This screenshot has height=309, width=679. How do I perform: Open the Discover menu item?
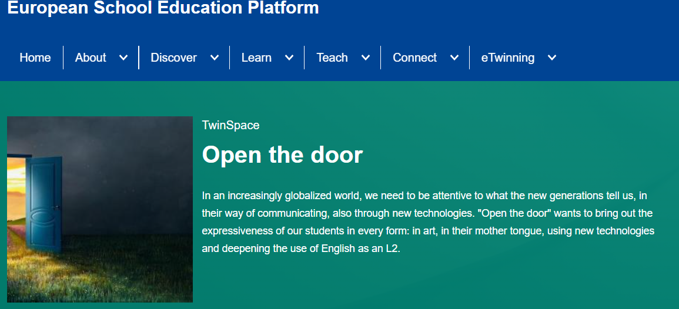173,58
